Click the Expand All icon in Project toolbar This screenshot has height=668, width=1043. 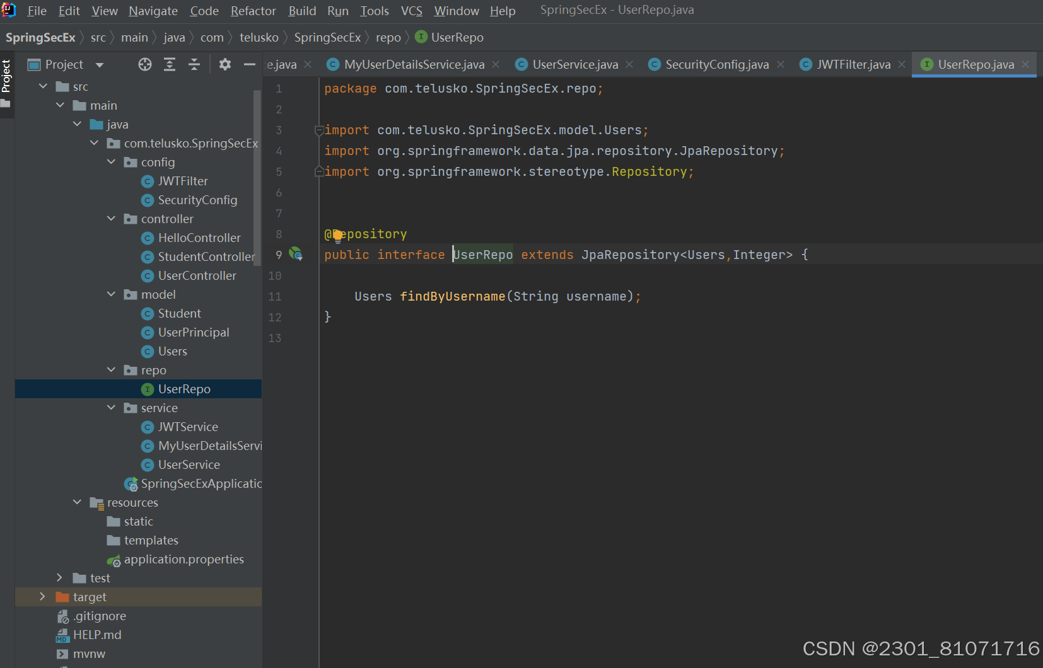170,64
